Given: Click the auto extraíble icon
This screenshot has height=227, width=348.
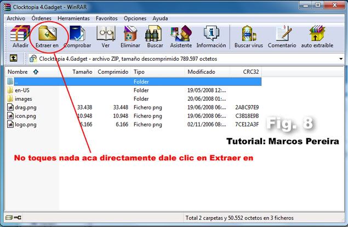Looking at the screenshot, I should coord(317,33).
